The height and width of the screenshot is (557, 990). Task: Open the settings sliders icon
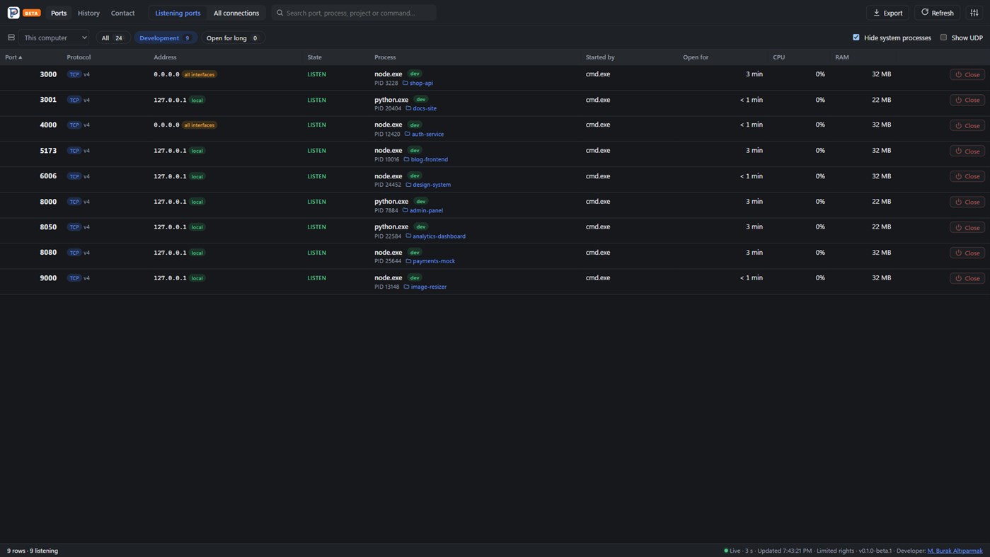(974, 13)
